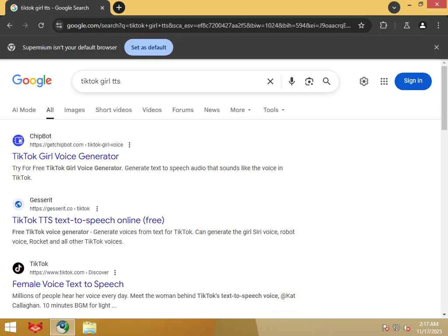Image resolution: width=448 pixels, height=336 pixels.
Task: Click the browser back arrow
Action: coord(10,25)
